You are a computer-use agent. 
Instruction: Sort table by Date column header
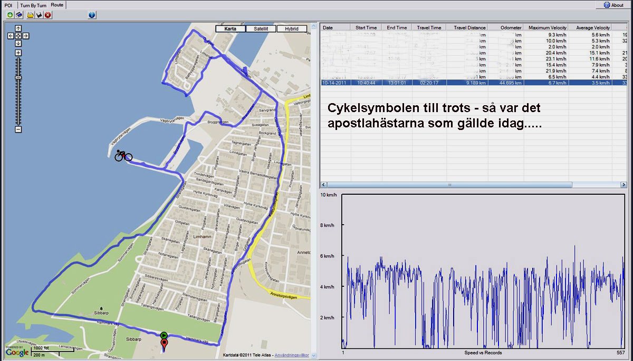pyautogui.click(x=335, y=27)
